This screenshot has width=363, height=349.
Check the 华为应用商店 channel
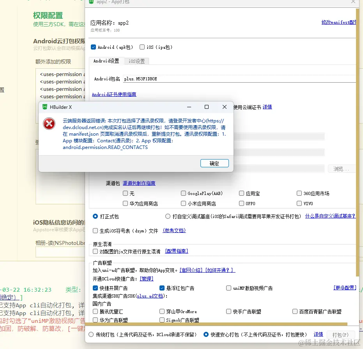pyautogui.click(x=126, y=203)
